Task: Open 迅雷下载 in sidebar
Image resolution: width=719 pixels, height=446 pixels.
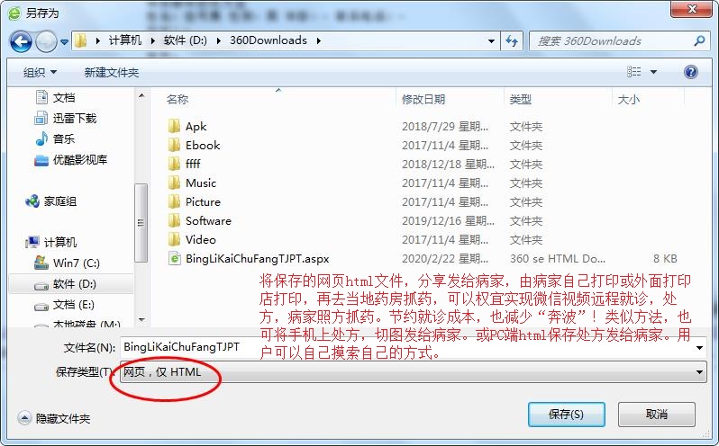Action: [x=66, y=119]
